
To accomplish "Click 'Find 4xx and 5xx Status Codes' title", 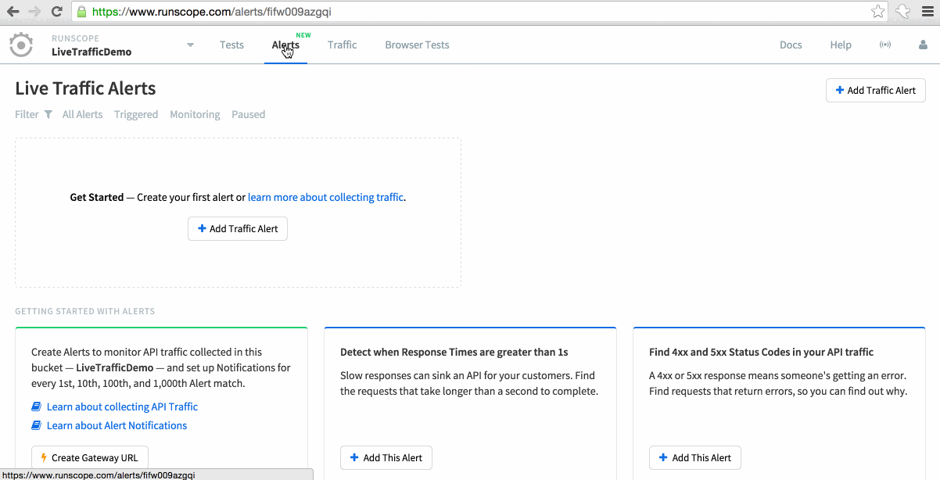I will pos(761,352).
